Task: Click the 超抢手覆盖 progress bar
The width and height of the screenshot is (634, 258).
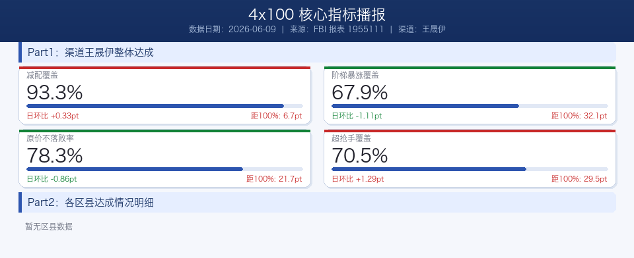Action: point(470,169)
